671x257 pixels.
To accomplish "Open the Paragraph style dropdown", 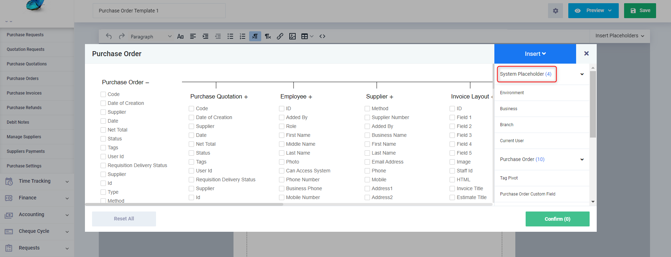I will 151,37.
